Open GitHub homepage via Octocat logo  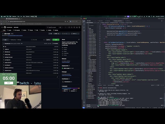(x=5, y=27)
